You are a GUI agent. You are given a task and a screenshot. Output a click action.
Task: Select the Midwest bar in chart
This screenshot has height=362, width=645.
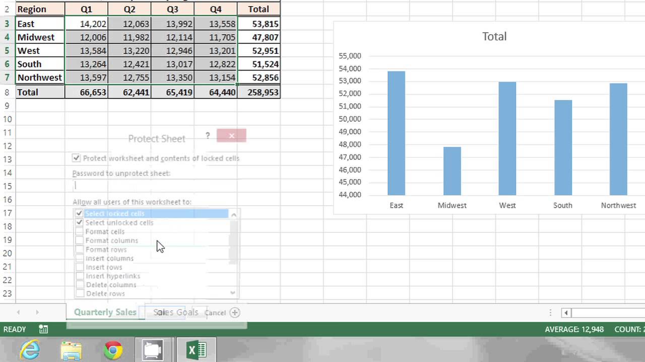pos(452,171)
